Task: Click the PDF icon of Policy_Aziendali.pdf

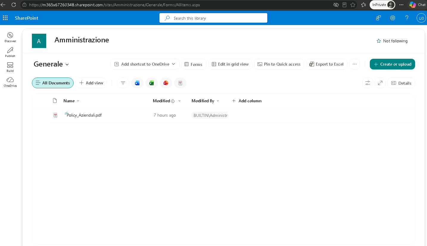Action: [x=55, y=115]
